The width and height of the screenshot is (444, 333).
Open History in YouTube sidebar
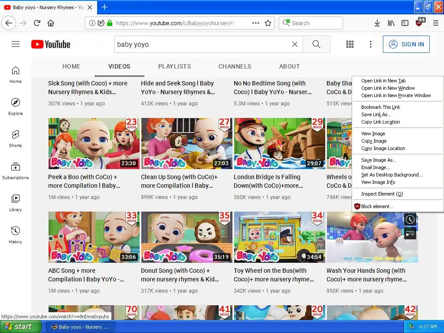[x=16, y=235]
